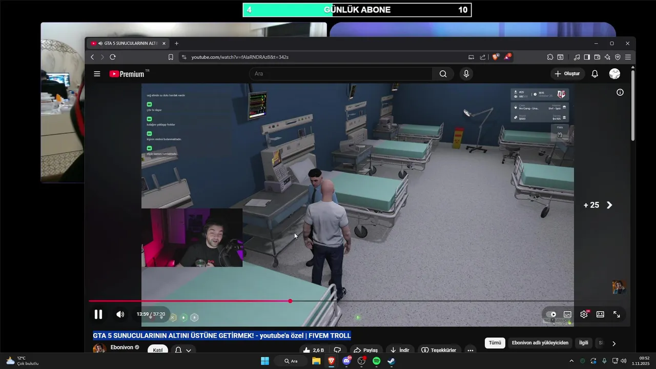View site information icon in address bar
This screenshot has height=369, width=656.
184,57
